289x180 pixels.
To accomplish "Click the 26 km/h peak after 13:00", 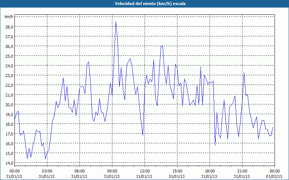I will tap(161, 46).
